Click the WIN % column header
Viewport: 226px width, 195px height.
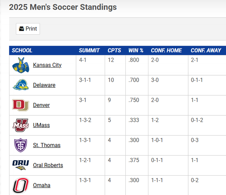pos(136,50)
